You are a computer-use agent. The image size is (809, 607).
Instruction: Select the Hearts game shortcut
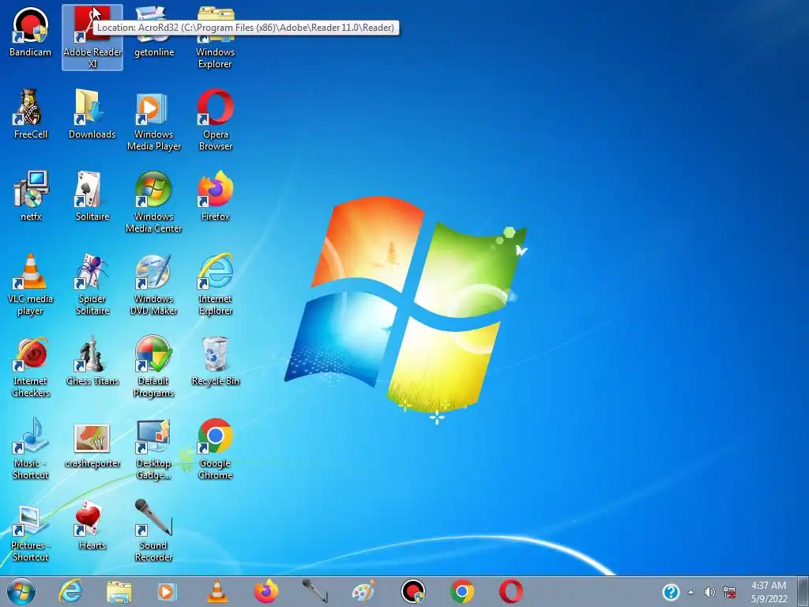coord(92,525)
